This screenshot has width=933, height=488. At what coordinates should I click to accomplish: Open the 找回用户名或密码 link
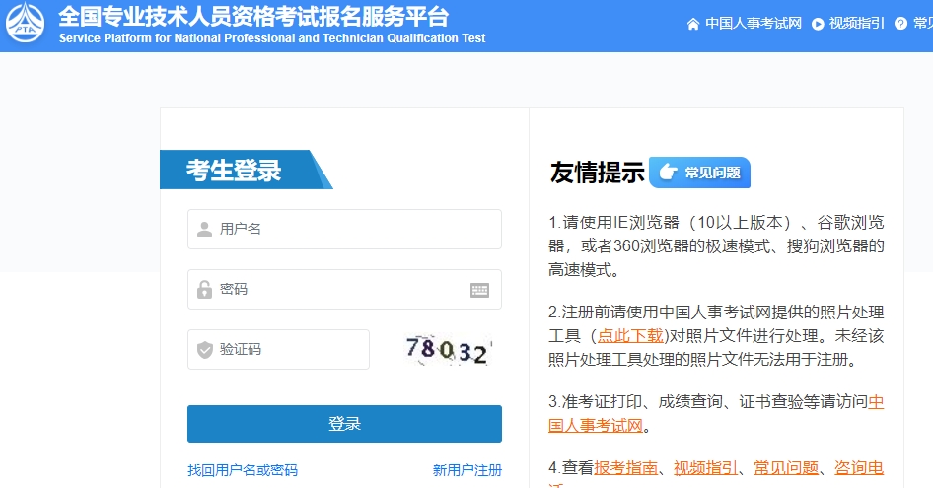pyautogui.click(x=243, y=470)
